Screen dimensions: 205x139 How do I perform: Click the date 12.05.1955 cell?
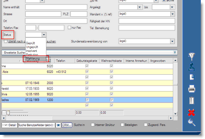tap(32, 94)
